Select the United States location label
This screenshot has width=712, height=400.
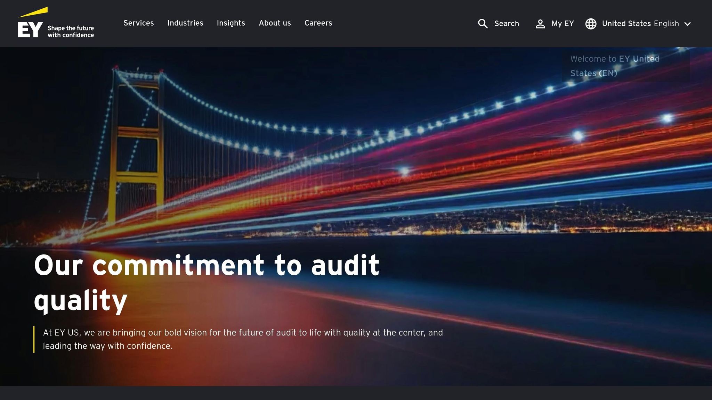[626, 24]
